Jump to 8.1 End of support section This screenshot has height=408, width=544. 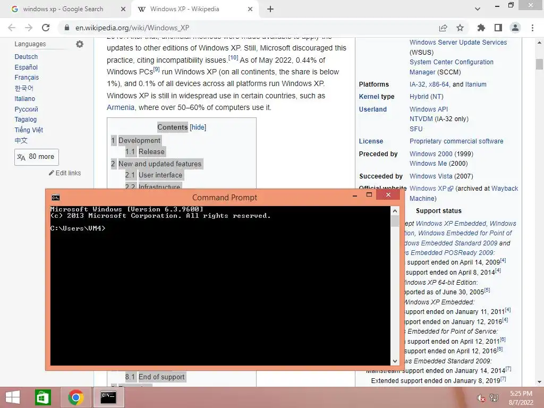pyautogui.click(x=155, y=377)
